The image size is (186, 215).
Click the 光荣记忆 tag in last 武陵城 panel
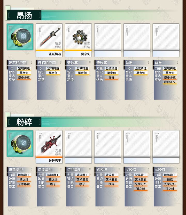pyautogui.click(x=170, y=184)
